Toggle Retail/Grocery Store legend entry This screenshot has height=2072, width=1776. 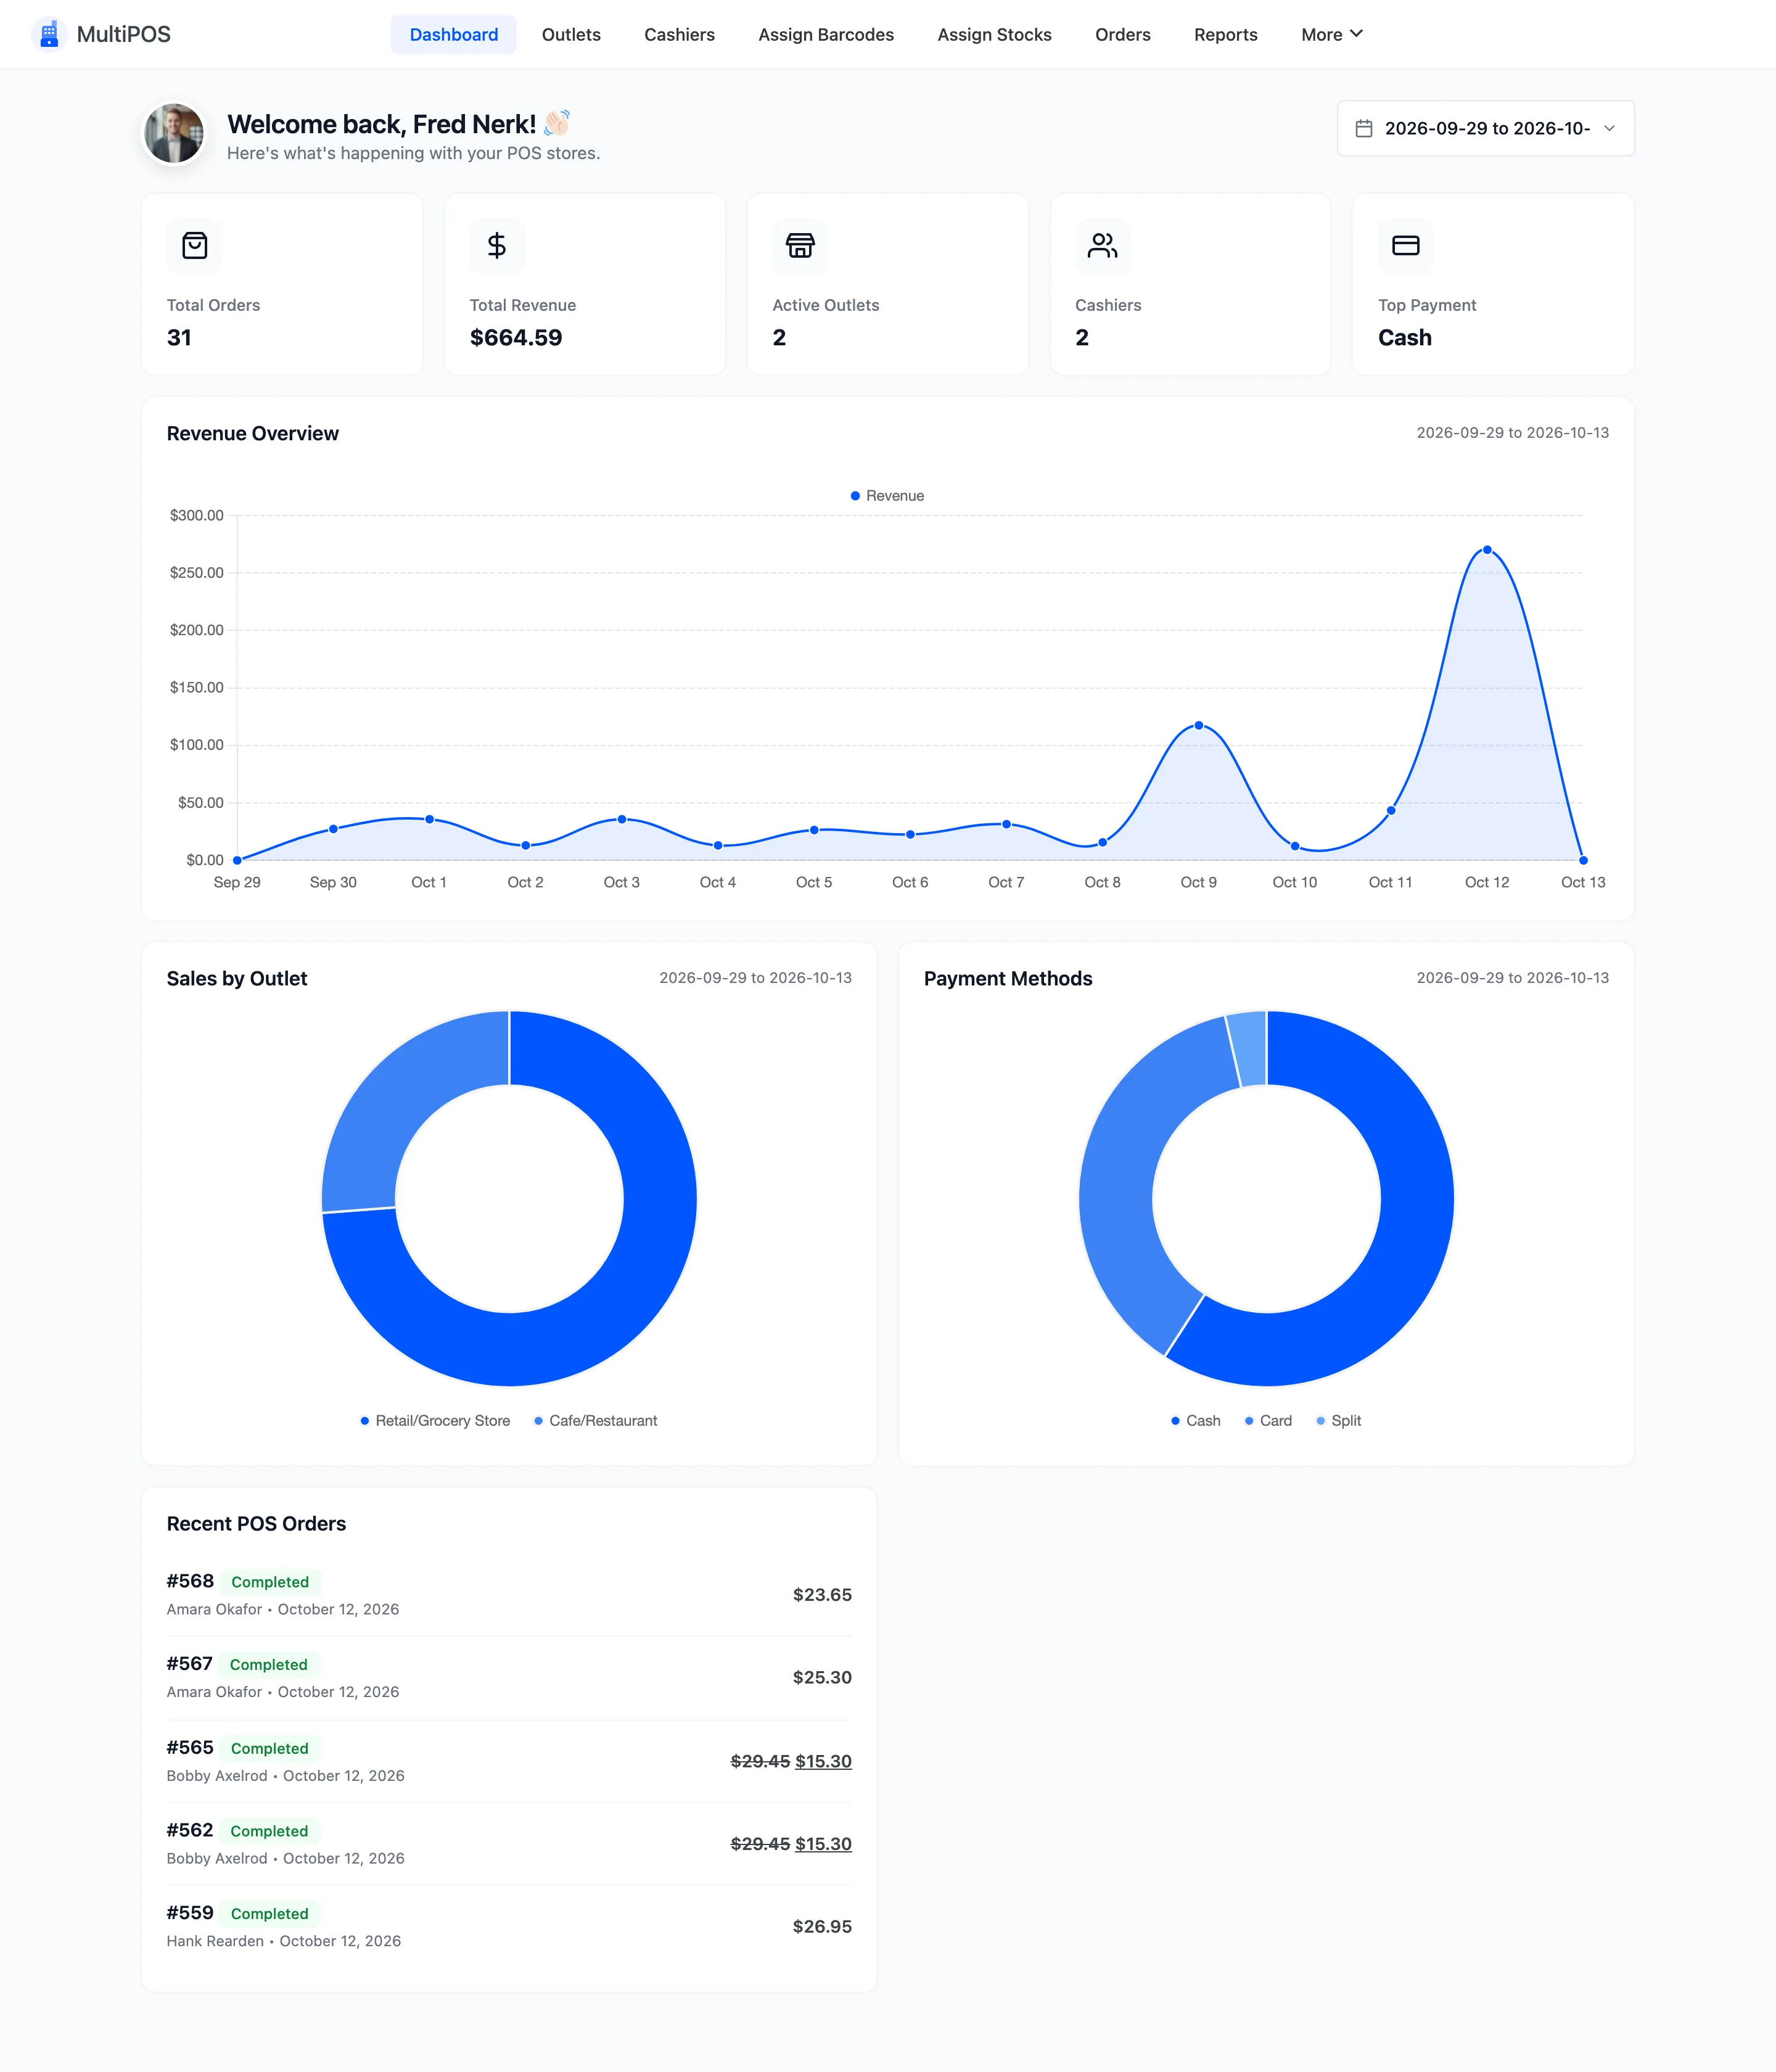(435, 1421)
